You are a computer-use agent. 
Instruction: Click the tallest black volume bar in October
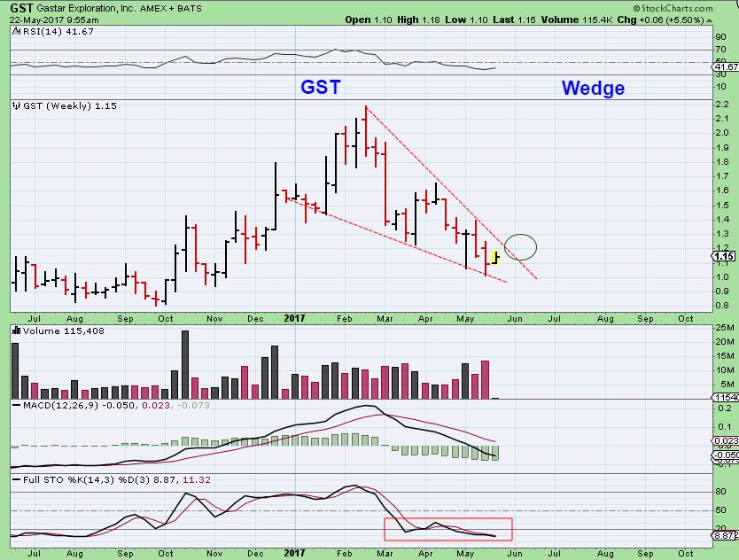[x=185, y=365]
